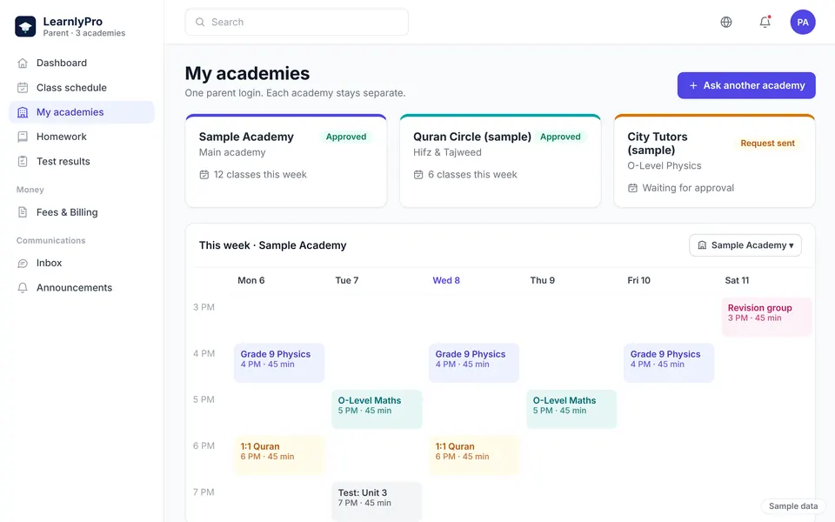Click the 'Hifz & Tajweed' subtitle

pyautogui.click(x=447, y=152)
